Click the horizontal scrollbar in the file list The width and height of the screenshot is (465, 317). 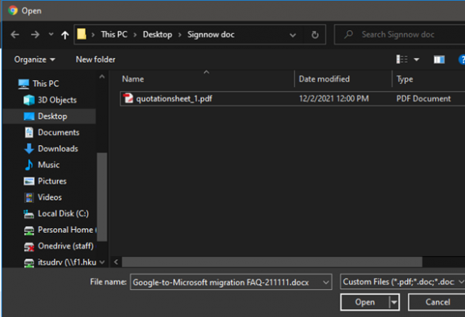pos(272,262)
